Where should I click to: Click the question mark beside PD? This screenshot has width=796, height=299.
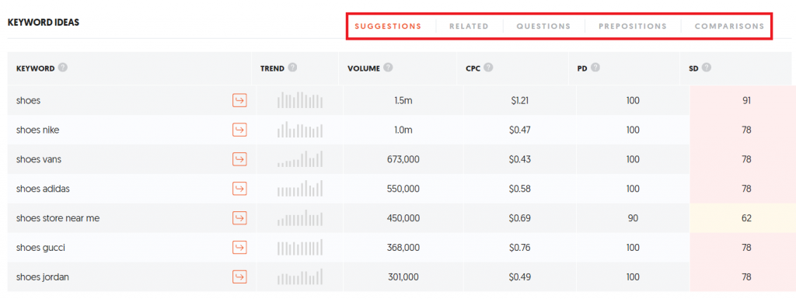coord(595,68)
